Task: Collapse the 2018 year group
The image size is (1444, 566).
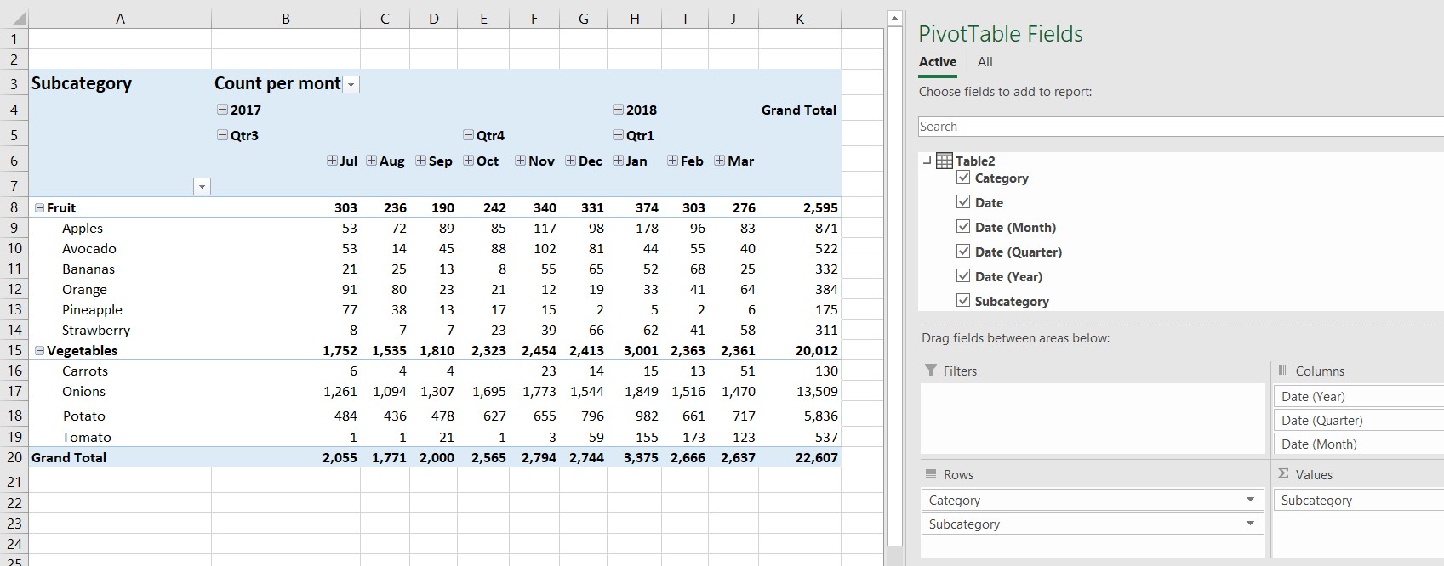Action: [618, 110]
